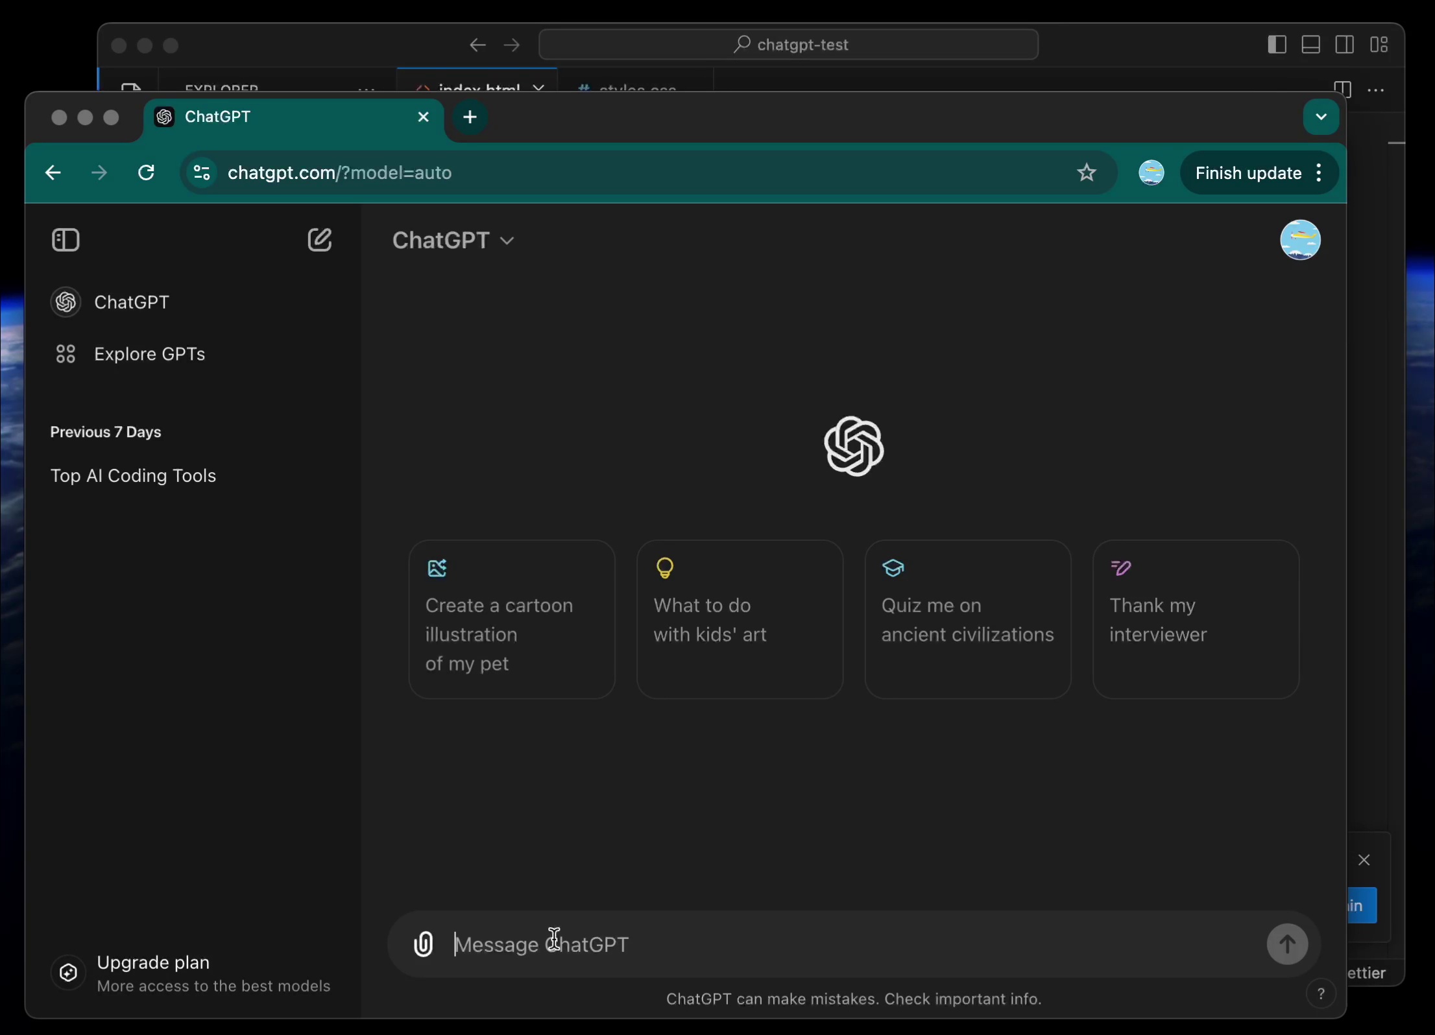
Task: Expand the tab search dropdown arrow
Action: [1321, 117]
